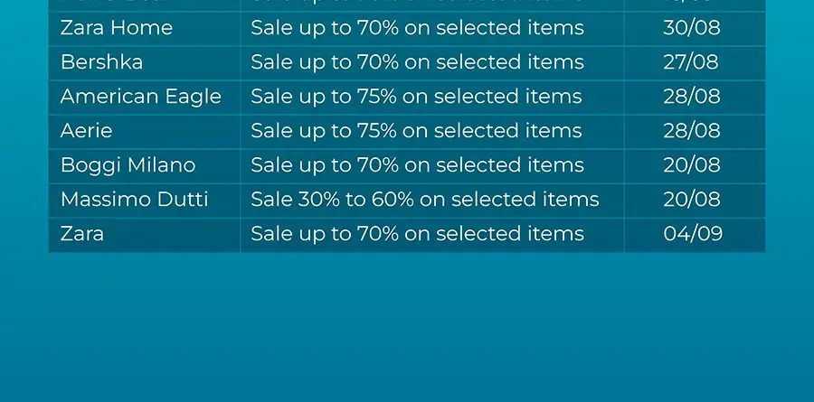This screenshot has width=814, height=402.
Task: Select American Eagle's 75% sale description
Action: 416,97
